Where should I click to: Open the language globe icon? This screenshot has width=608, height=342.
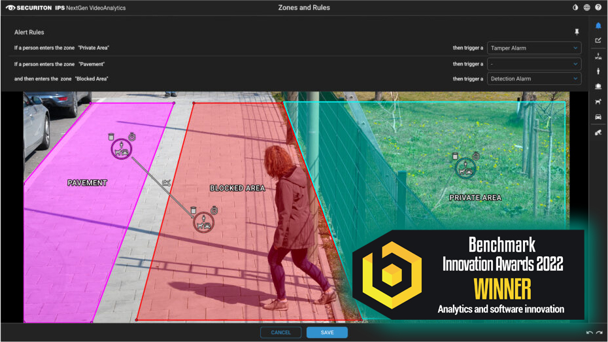tap(587, 8)
